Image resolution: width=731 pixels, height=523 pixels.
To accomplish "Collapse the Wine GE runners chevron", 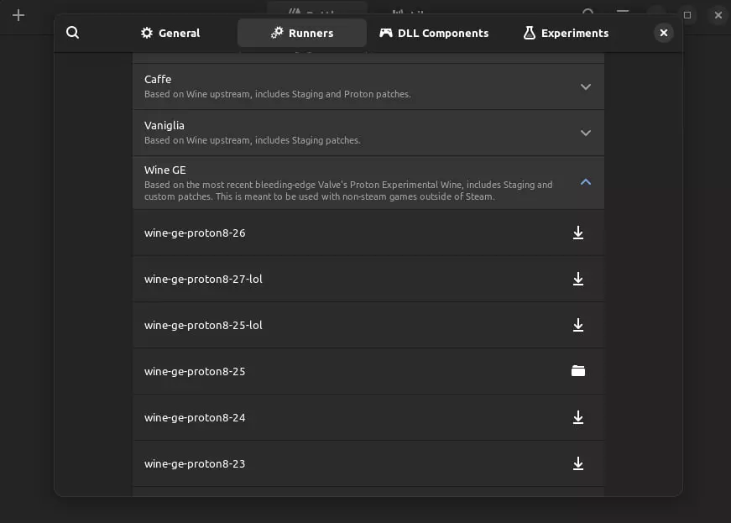I will pos(586,181).
